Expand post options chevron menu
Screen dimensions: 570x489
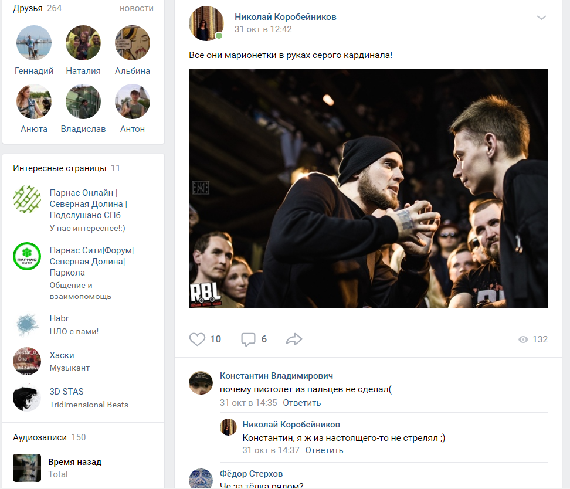tap(541, 18)
